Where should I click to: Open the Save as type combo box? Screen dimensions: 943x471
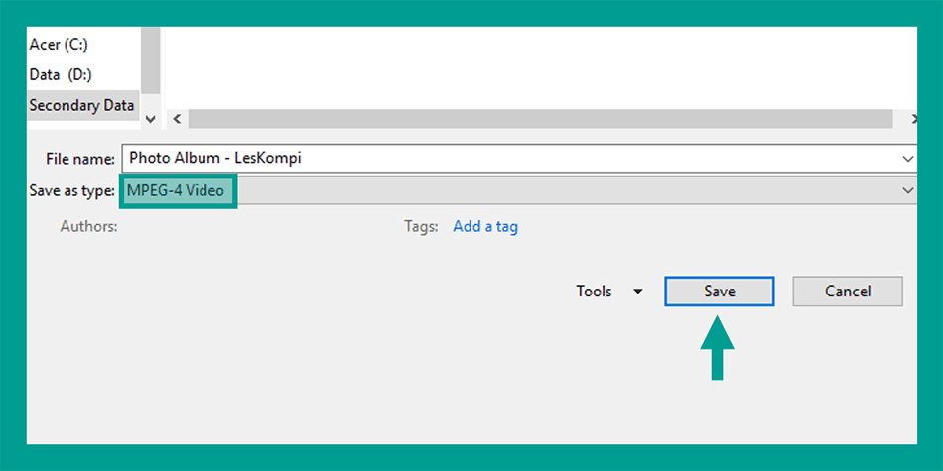pyautogui.click(x=518, y=190)
